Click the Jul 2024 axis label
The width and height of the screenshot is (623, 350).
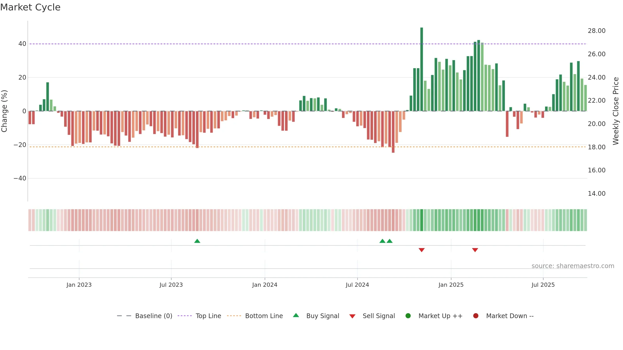tap(357, 285)
